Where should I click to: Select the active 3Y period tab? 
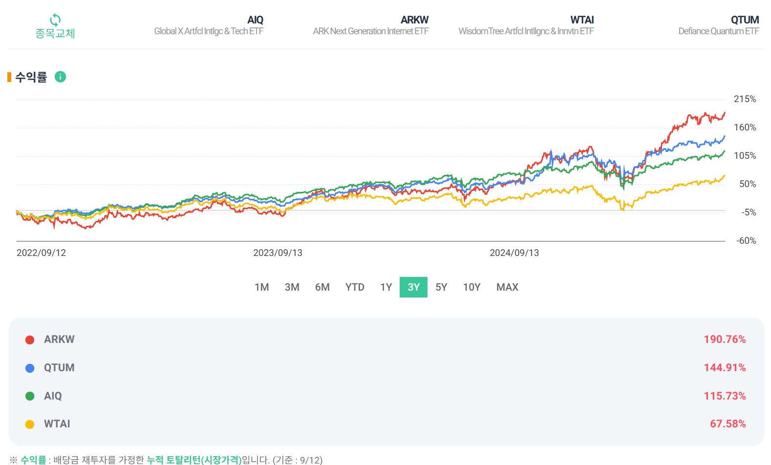click(x=413, y=287)
